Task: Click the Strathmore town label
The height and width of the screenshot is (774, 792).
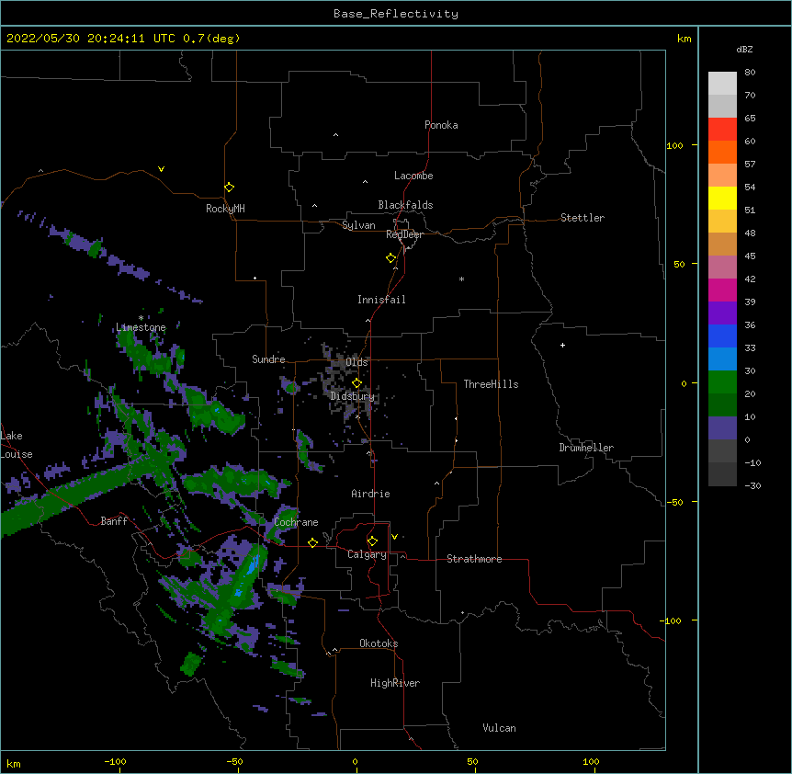Action: [x=474, y=559]
